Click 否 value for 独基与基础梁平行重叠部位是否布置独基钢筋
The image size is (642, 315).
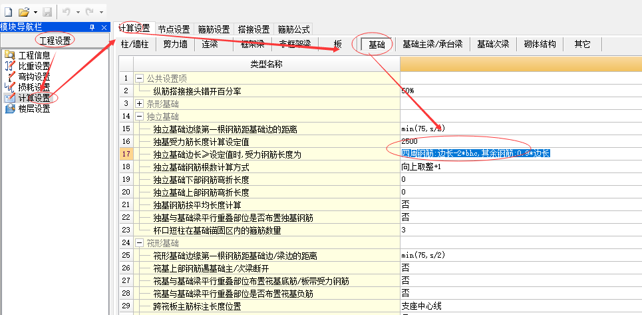(521, 218)
